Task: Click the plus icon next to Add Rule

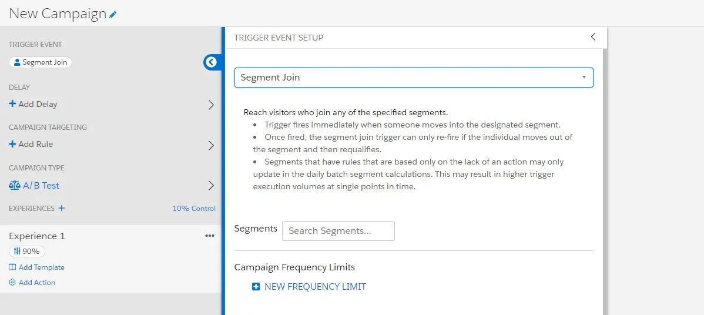Action: click(12, 144)
